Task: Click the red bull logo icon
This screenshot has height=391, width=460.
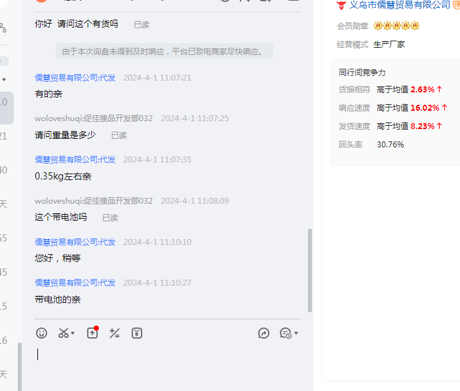Action: point(341,5)
